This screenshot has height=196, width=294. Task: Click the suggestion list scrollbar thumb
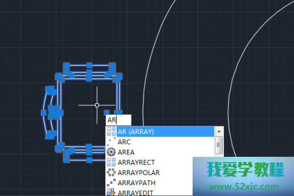[220, 145]
